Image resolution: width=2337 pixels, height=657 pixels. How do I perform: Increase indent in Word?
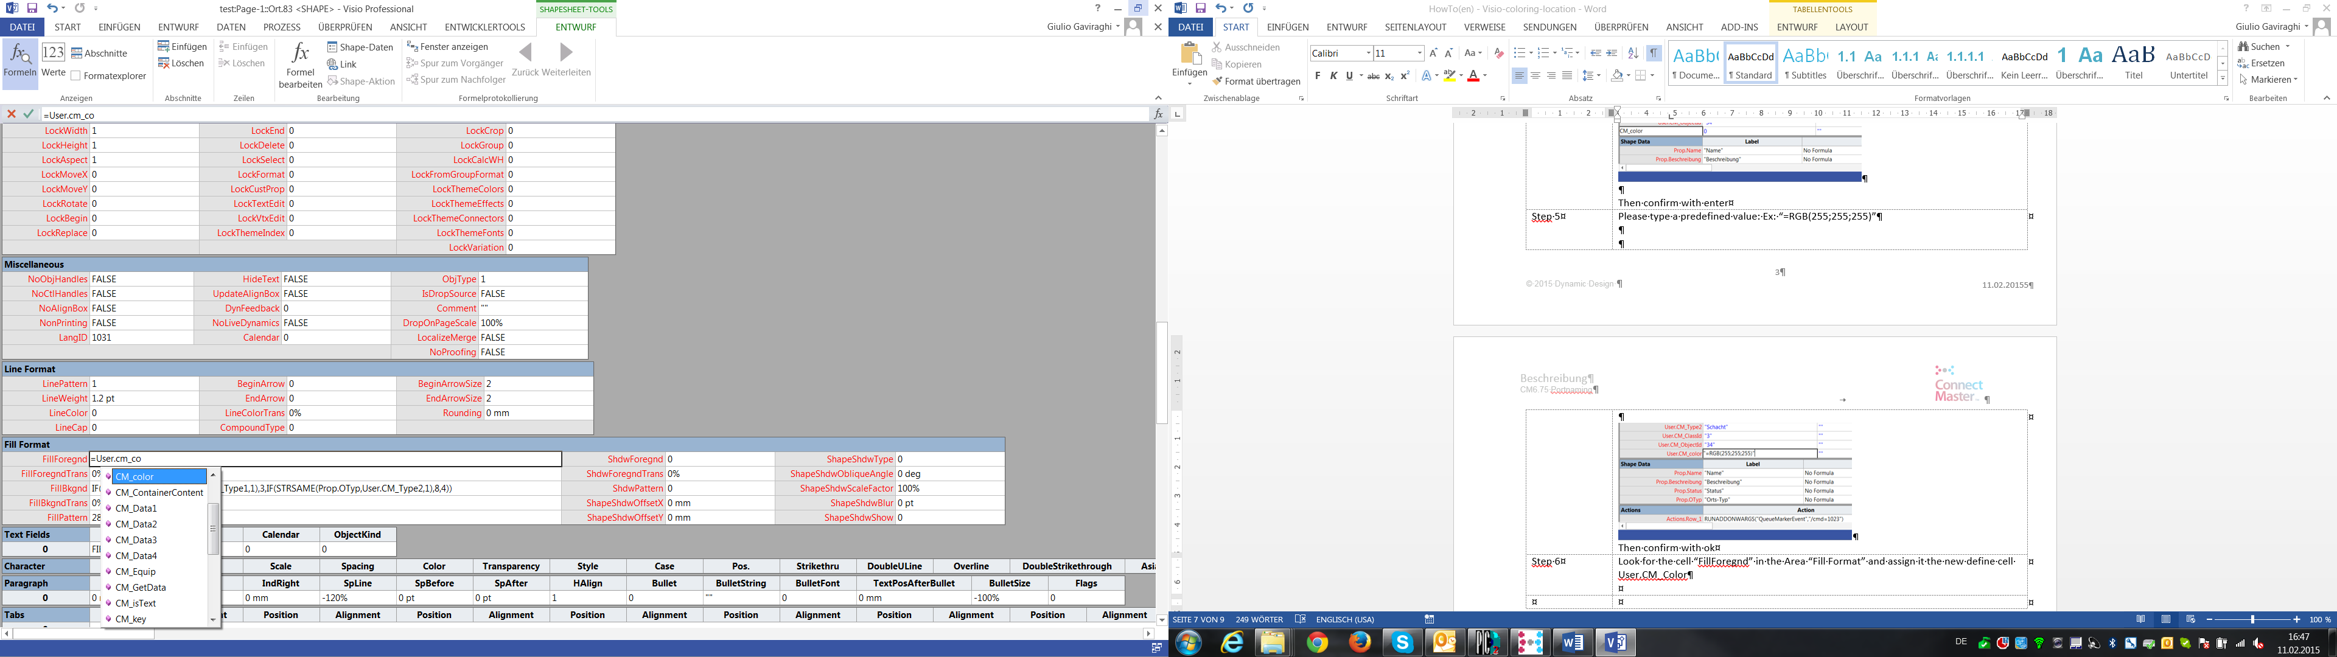coord(1611,54)
